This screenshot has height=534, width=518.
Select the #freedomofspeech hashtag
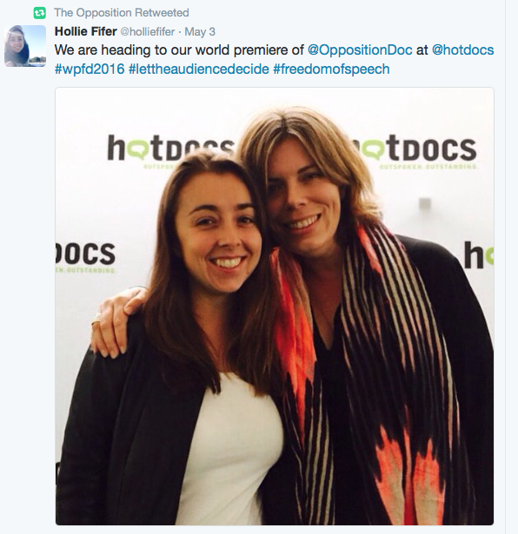(331, 69)
